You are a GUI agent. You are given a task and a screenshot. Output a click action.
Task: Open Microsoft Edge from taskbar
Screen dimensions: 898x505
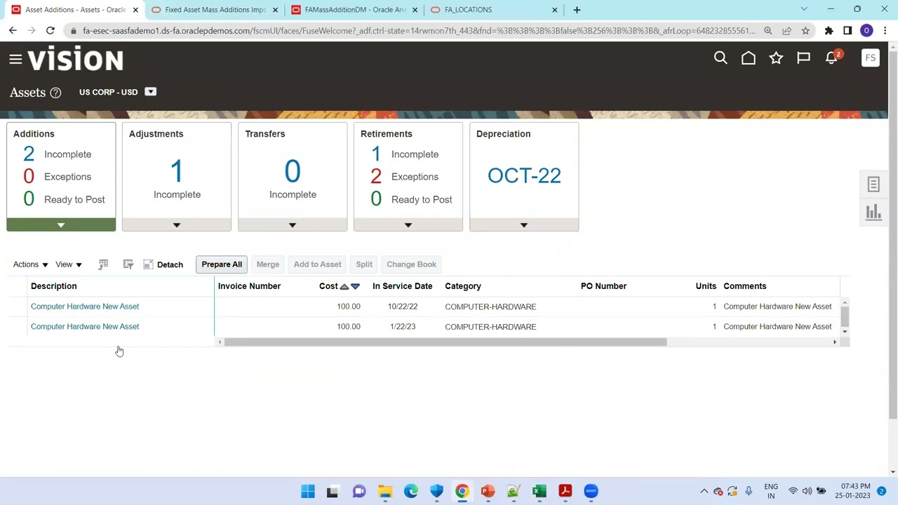(x=411, y=491)
